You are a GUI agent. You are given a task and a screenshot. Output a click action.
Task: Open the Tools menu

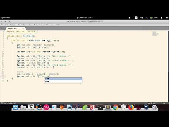tap(36, 25)
